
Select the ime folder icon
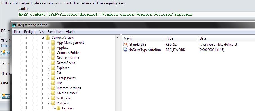tap(53, 83)
